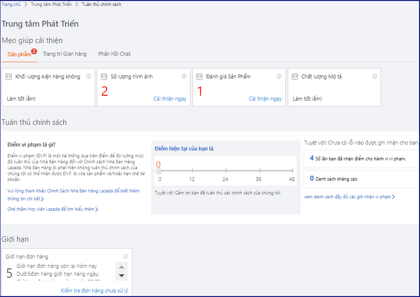The image size is (420, 297).
Task: Click info icon on Giới hạn đơn hàng card
Action: click(125, 257)
